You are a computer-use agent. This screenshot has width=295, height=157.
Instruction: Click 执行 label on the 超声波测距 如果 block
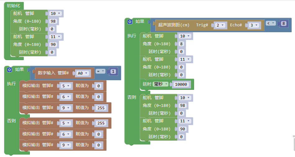tap(132, 36)
